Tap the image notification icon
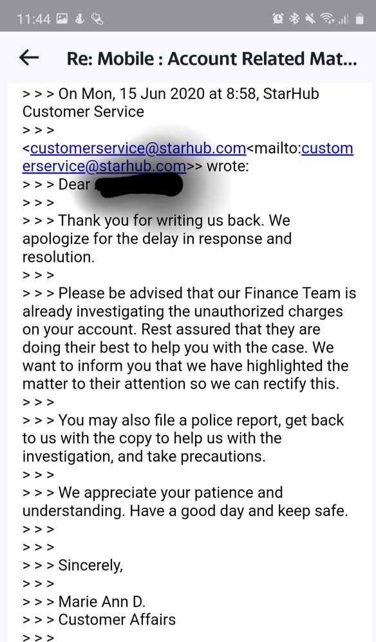This screenshot has height=642, width=376. [x=62, y=19]
